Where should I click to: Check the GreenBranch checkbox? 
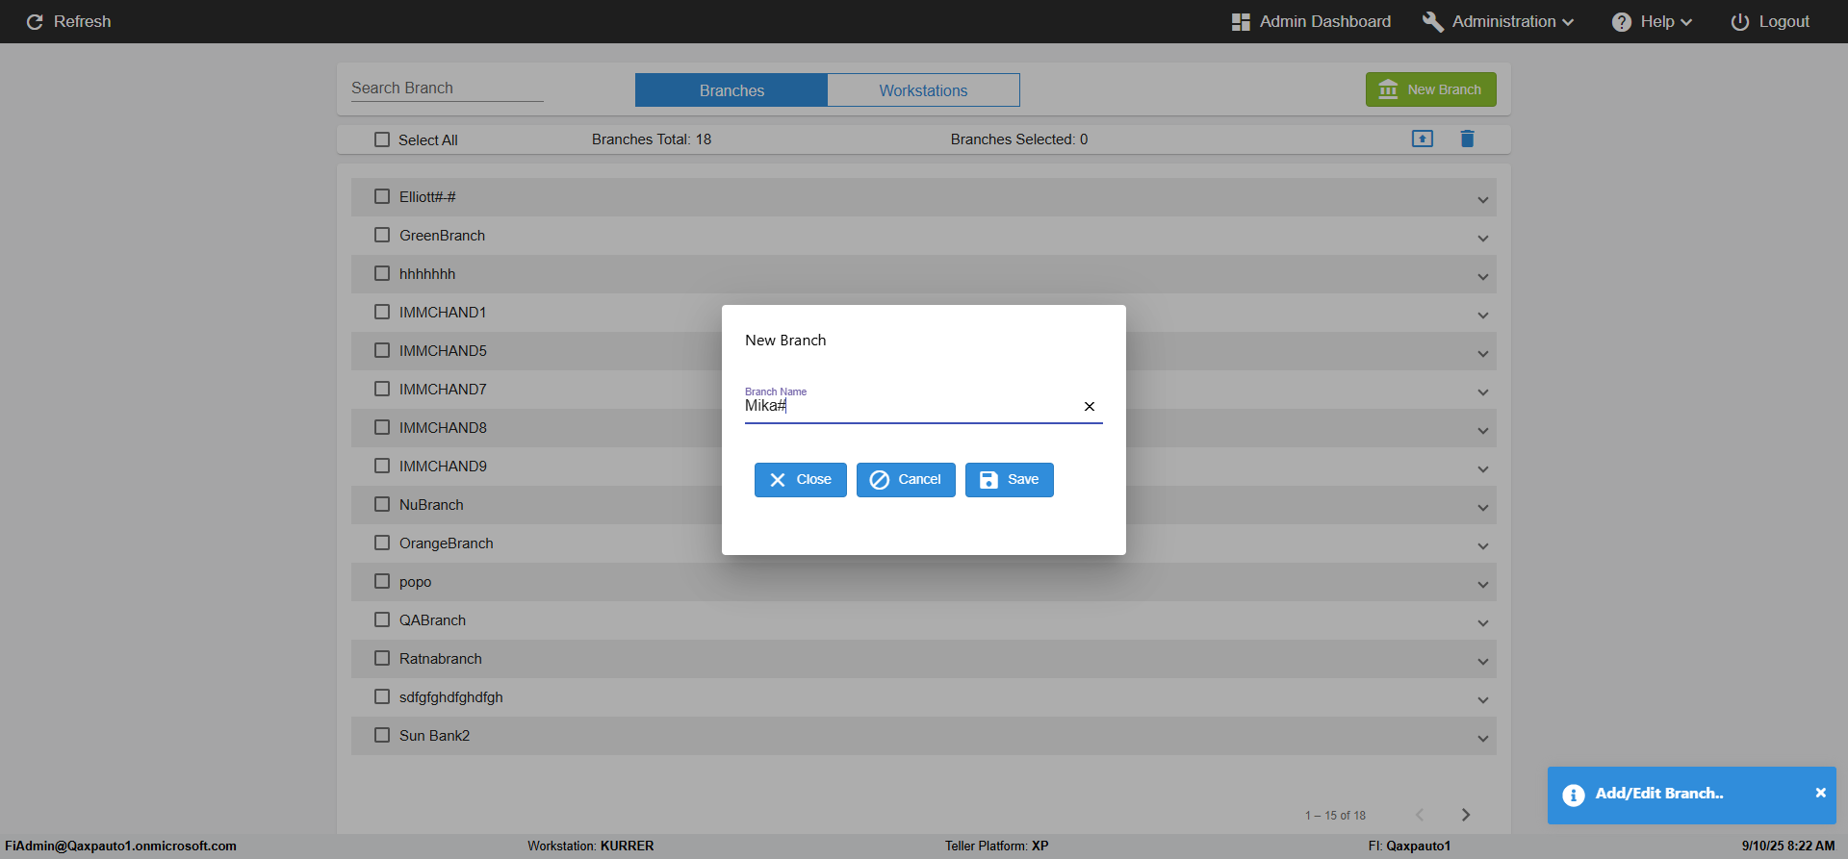(382, 235)
